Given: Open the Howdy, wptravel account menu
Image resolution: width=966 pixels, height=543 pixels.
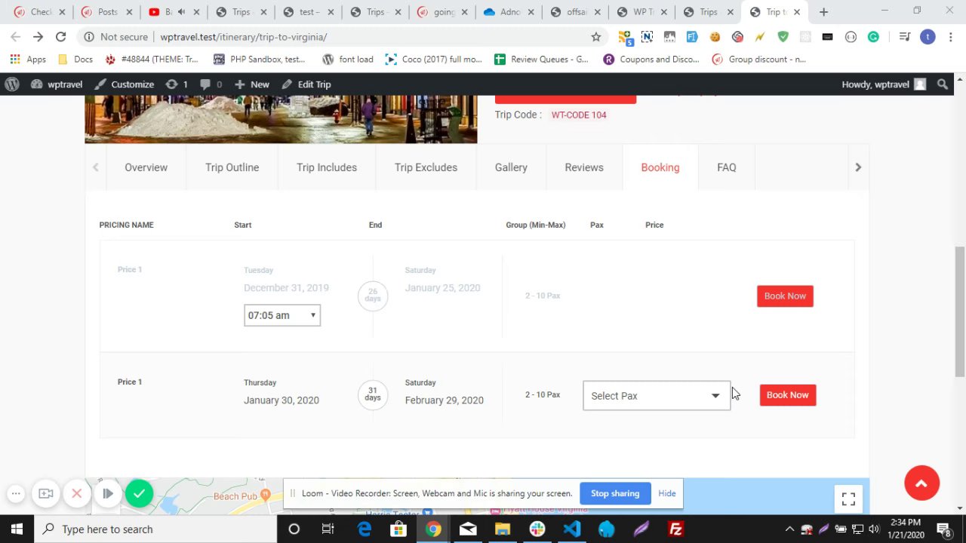Looking at the screenshot, I should click(x=883, y=84).
